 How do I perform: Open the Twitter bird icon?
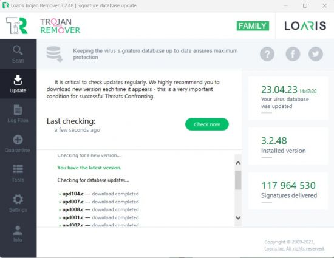click(316, 54)
